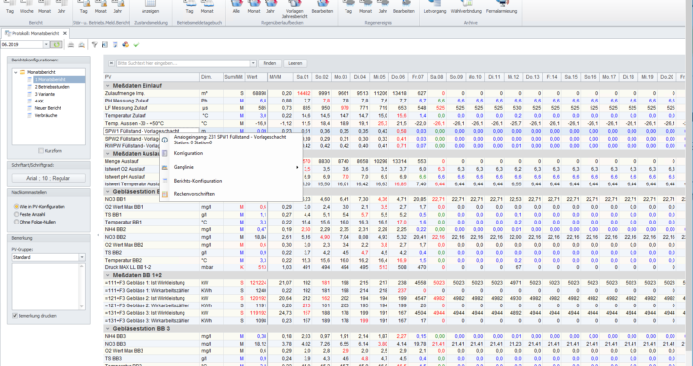The height and width of the screenshot is (366, 693).
Task: Collapse the Meßdaten Auslauf group
Action: [x=107, y=154]
